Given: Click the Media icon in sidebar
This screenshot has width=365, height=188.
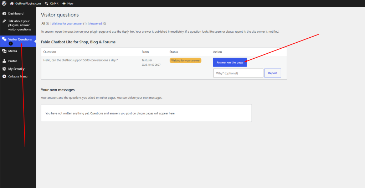Looking at the screenshot, I should (x=4, y=51).
